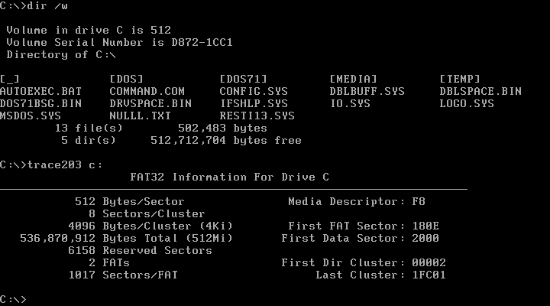This screenshot has width=550, height=306.
Task: Click the [_] directory entry
Action: point(10,79)
